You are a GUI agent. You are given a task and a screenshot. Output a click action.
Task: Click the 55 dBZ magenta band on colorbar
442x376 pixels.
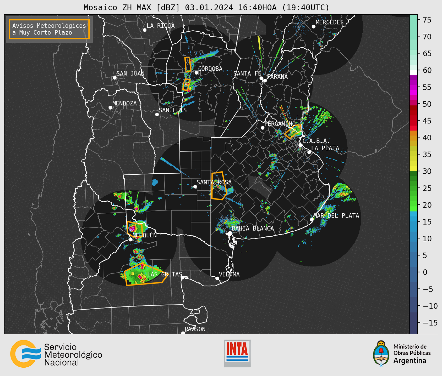(x=413, y=87)
